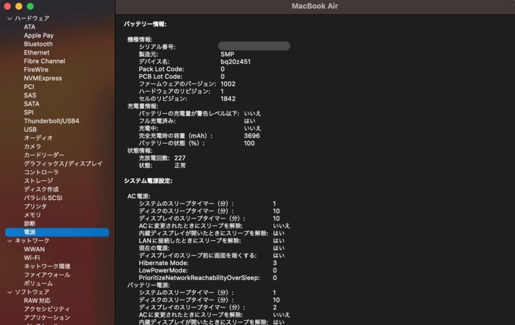Screen dimensions: 515x325
Task: Open the メモリ entry
Action: 32,215
